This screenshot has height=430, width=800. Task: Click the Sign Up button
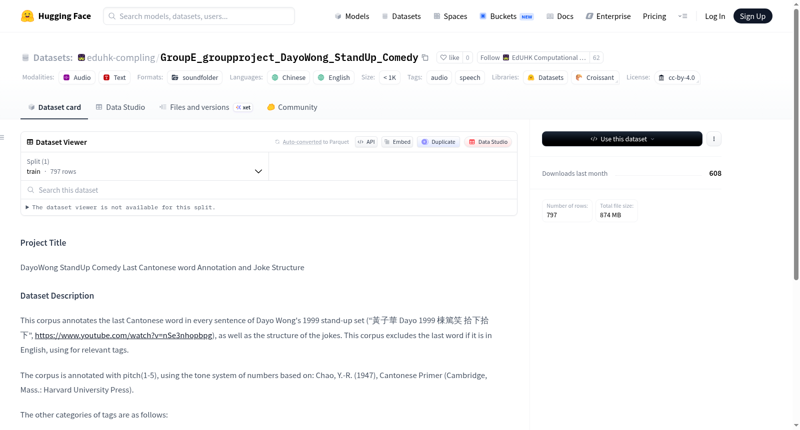[752, 16]
